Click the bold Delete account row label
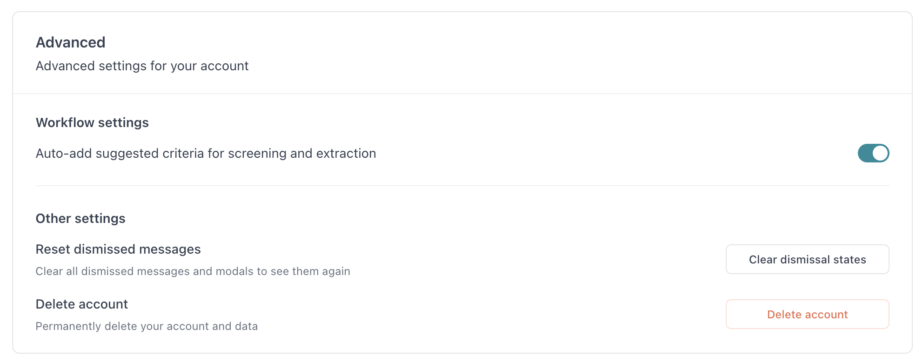 pyautogui.click(x=82, y=304)
